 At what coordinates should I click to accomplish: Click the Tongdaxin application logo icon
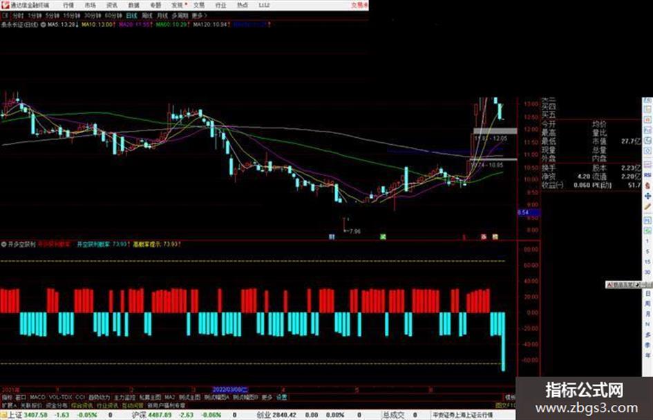[x=5, y=5]
